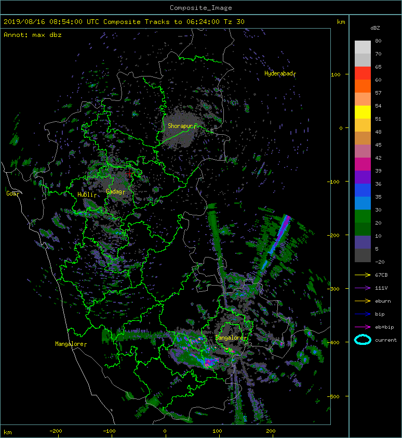Click the bip legend label
Viewport: 402px width, 438px height.
click(380, 314)
